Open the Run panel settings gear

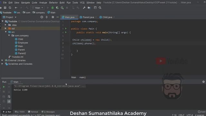pos(203,82)
